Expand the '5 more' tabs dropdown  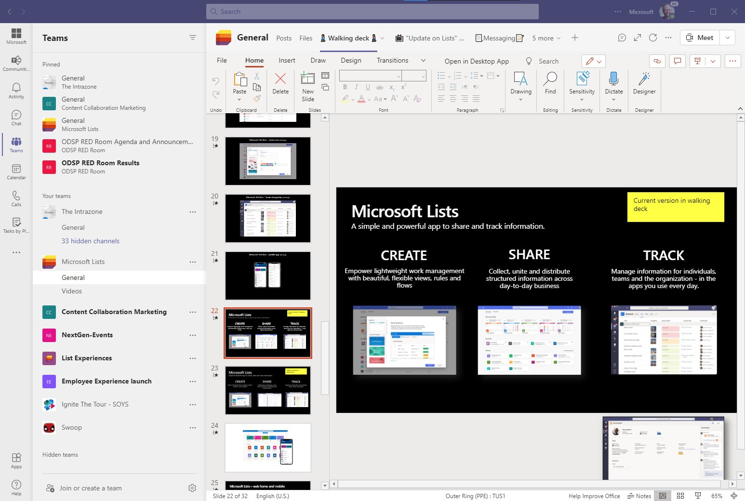(x=546, y=38)
